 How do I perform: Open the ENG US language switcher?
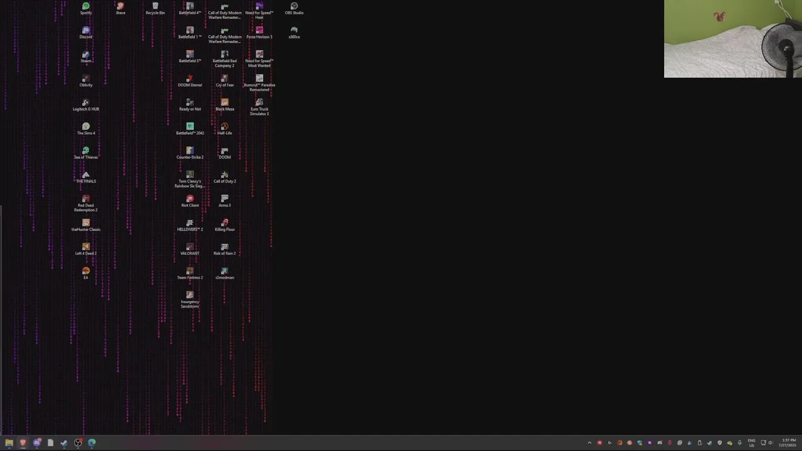[x=751, y=443]
